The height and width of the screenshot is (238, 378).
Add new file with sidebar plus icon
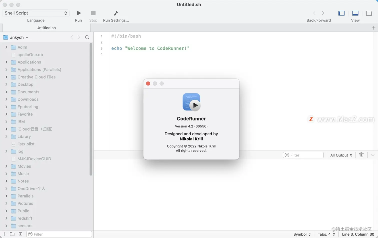click(x=5, y=234)
